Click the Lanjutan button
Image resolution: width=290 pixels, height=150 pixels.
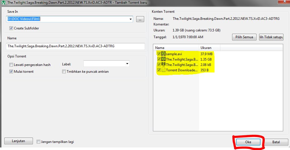pyautogui.click(x=18, y=141)
